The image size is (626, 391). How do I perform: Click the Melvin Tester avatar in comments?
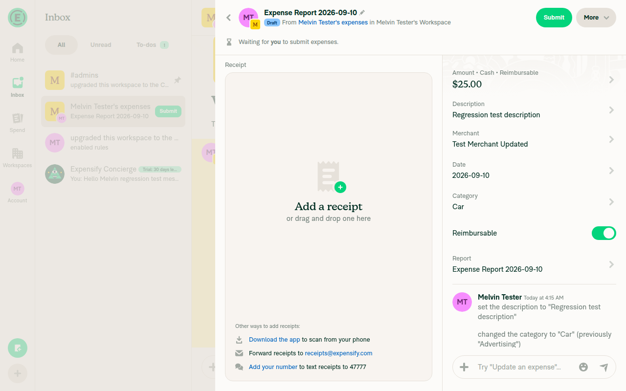462,302
